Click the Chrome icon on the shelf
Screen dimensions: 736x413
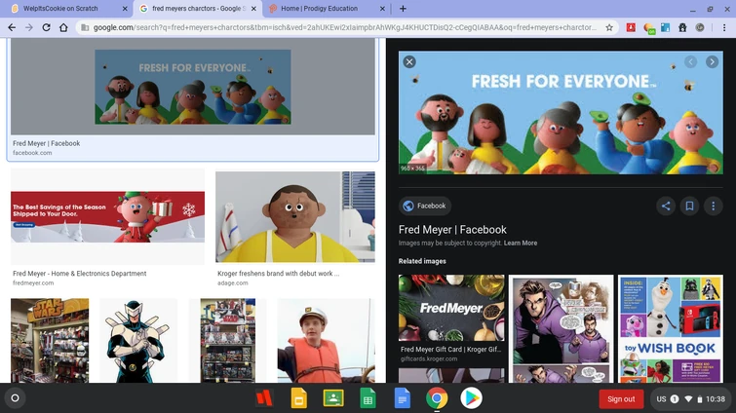click(437, 398)
